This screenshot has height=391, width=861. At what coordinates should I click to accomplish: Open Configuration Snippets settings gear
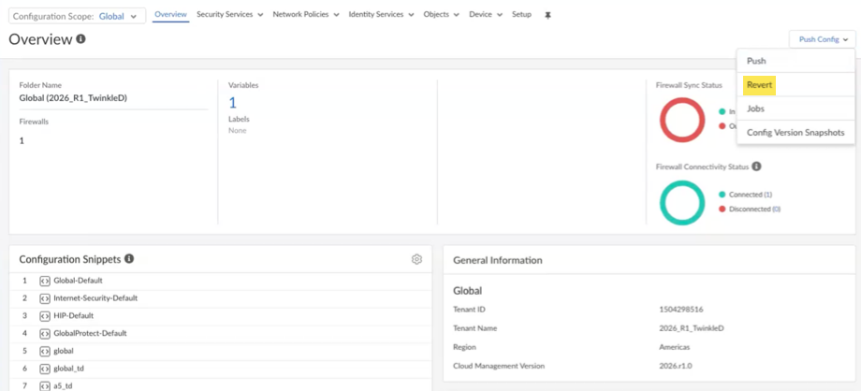click(416, 259)
